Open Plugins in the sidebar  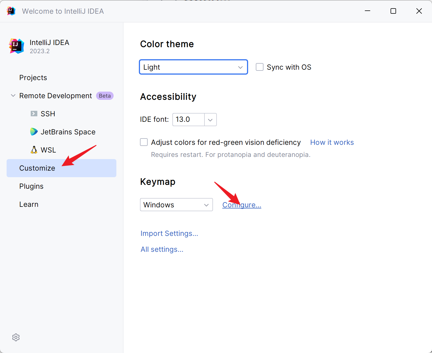click(x=31, y=186)
